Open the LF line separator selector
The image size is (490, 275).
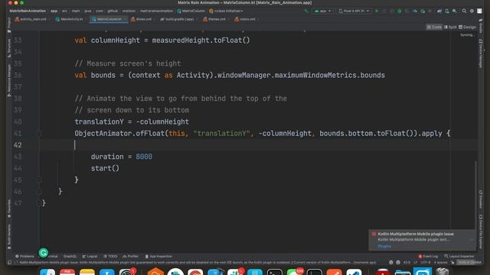(x=415, y=263)
